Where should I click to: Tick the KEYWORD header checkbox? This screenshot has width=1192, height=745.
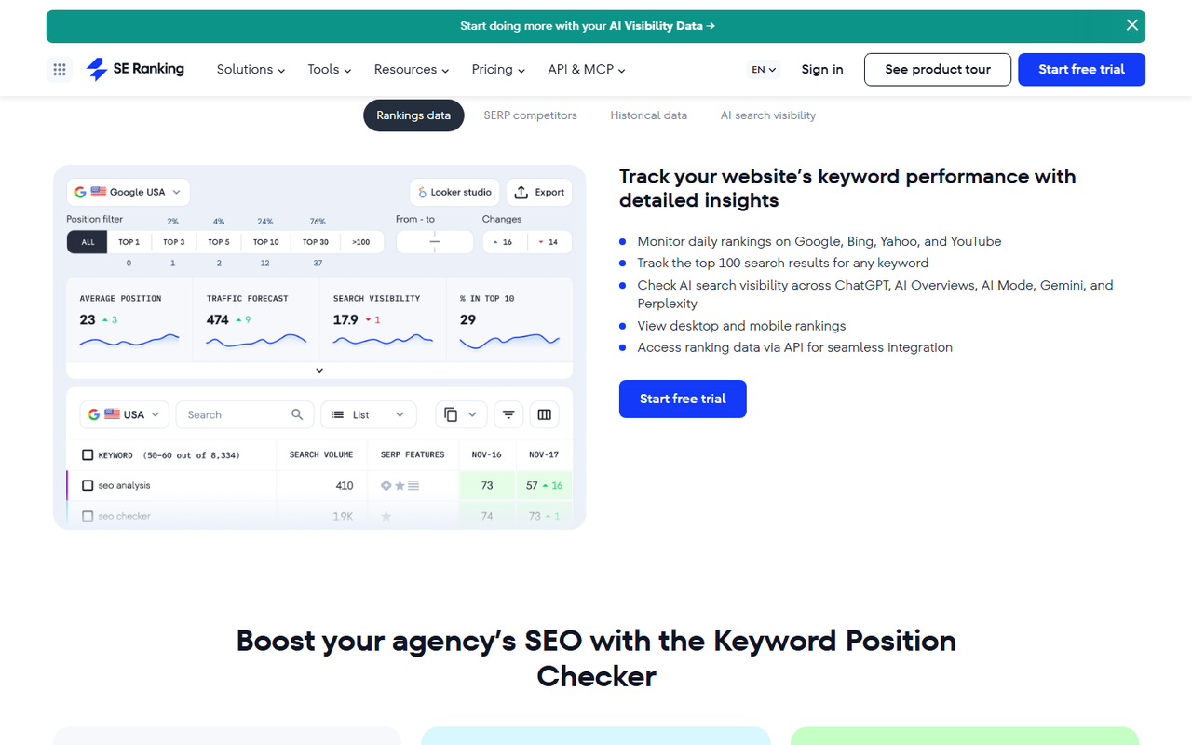[x=88, y=455]
